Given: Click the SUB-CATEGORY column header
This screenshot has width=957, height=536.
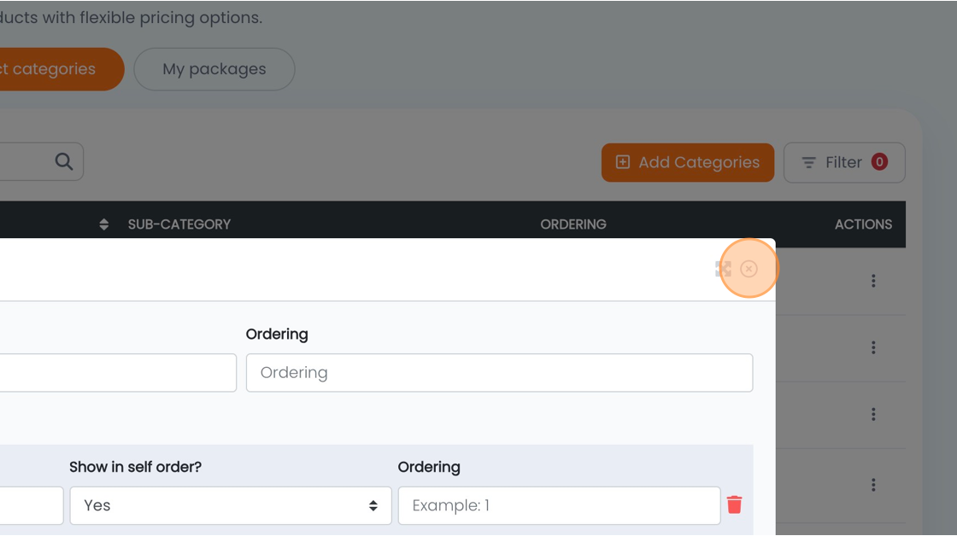Looking at the screenshot, I should [179, 224].
